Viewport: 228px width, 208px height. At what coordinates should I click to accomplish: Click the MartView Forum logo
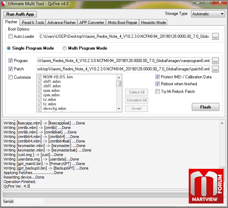pyautogui.click(x=206, y=186)
